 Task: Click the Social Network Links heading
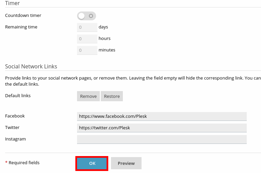pos(31,67)
